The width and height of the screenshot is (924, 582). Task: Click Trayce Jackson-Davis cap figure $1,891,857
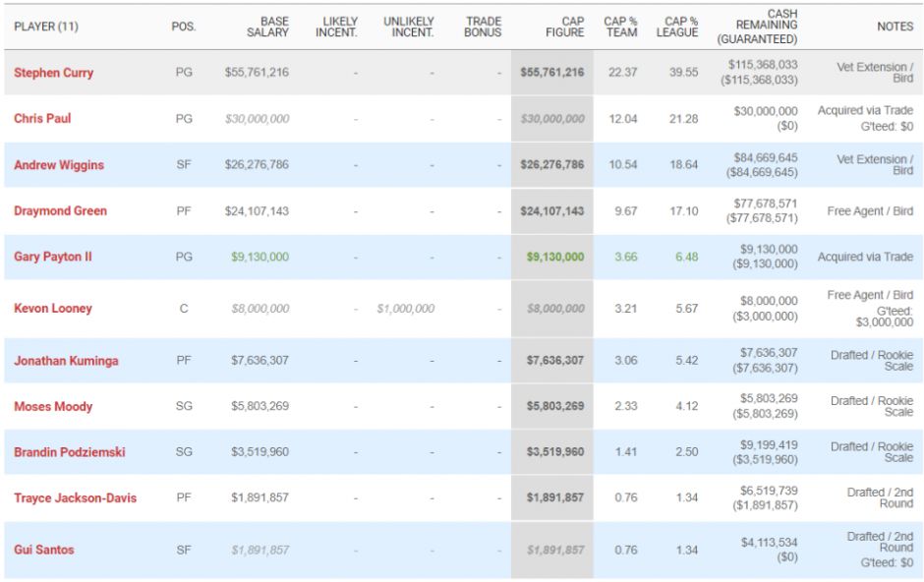(555, 498)
